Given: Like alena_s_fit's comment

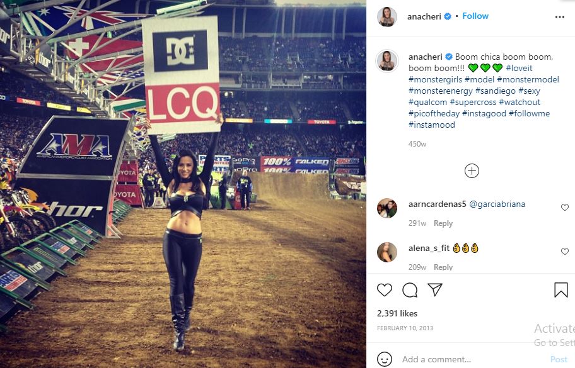Looking at the screenshot, I should 565,251.
